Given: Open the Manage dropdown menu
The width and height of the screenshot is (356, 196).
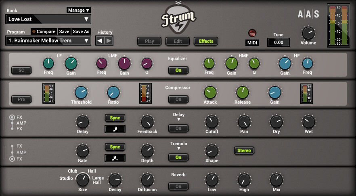Looking at the screenshot, I should click(79, 10).
